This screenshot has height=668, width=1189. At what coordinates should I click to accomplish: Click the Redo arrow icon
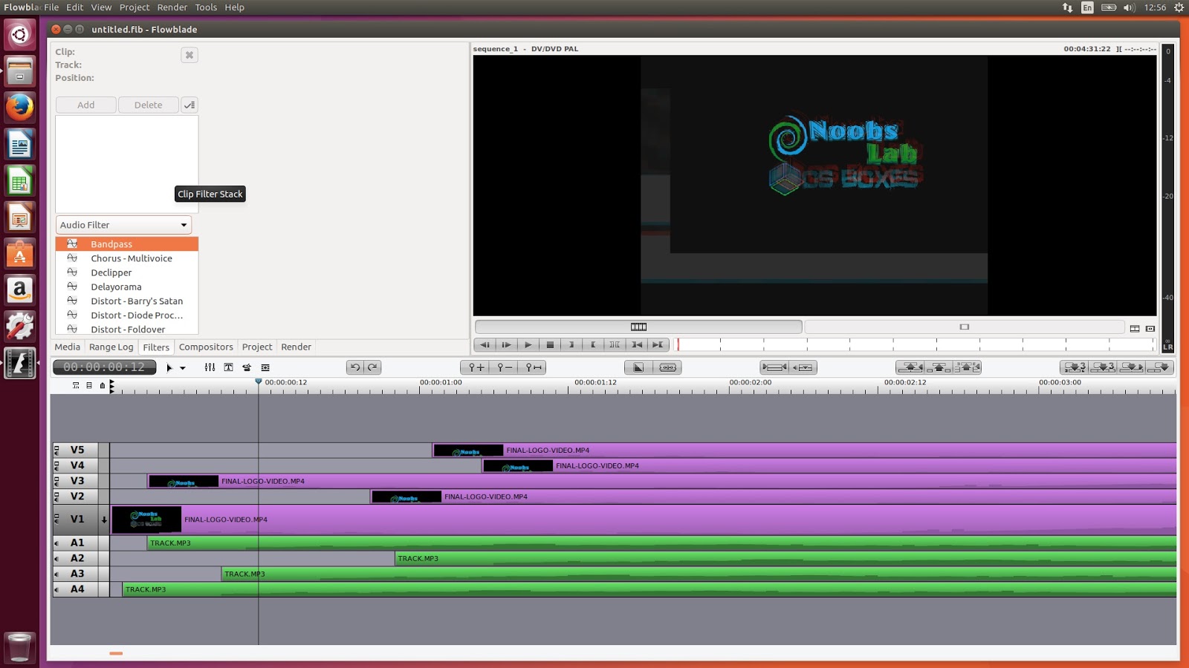click(372, 367)
